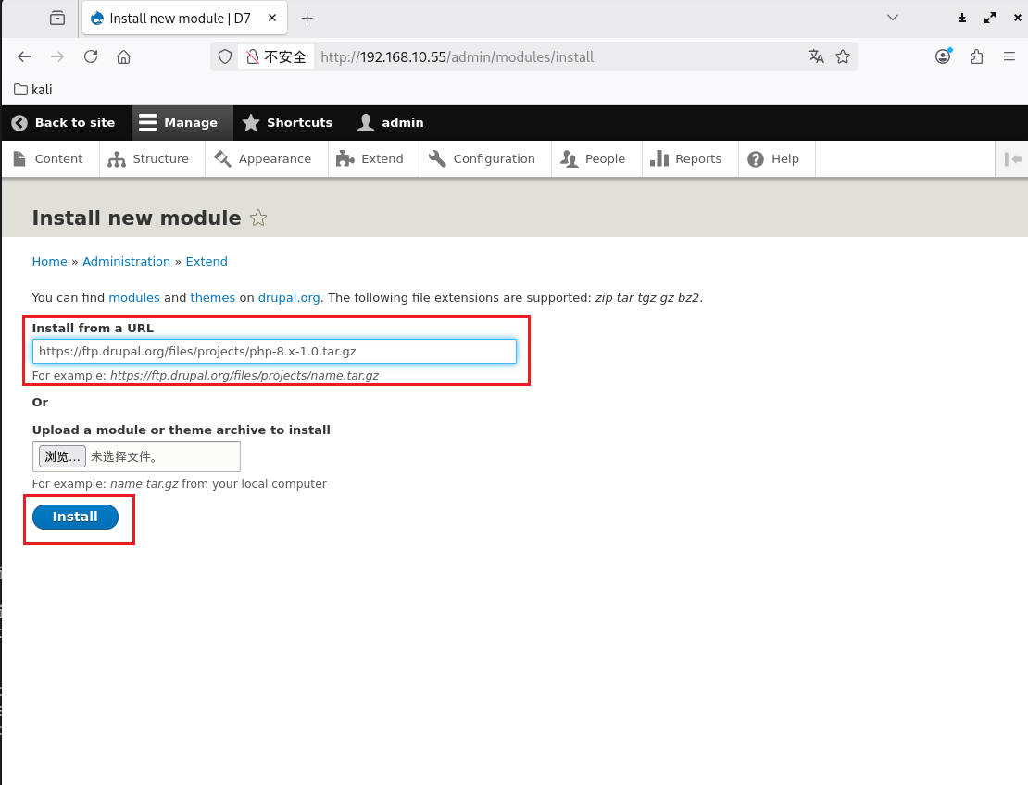Click the Install from a URL field
This screenshot has height=785, width=1028.
[274, 352]
